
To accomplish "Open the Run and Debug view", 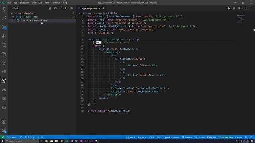I will (x=4, y=36).
